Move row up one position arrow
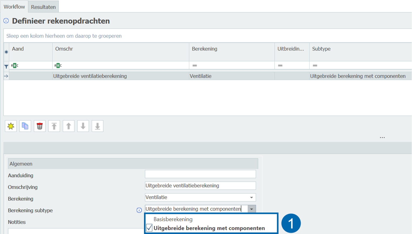Screen dimensions: 412x234 tap(69, 126)
